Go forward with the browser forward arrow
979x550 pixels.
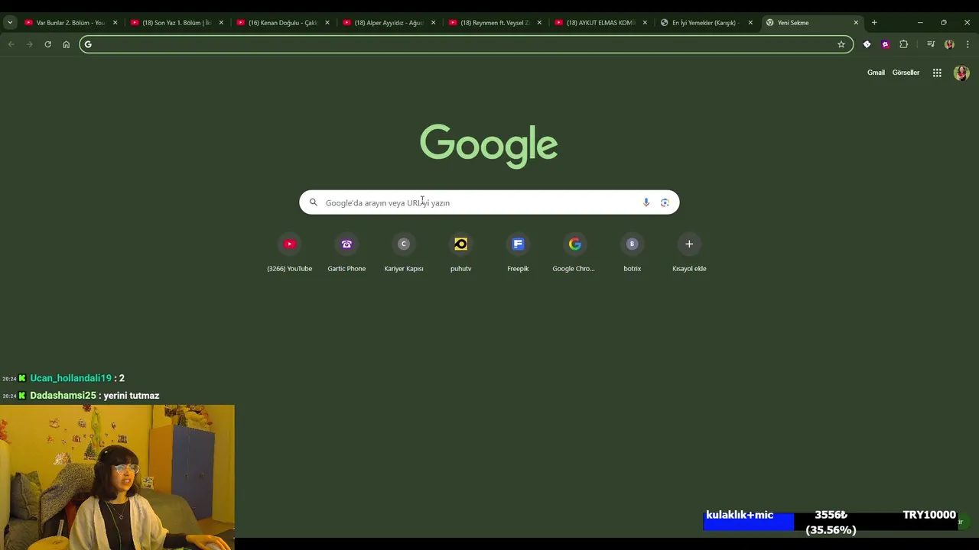pos(29,44)
